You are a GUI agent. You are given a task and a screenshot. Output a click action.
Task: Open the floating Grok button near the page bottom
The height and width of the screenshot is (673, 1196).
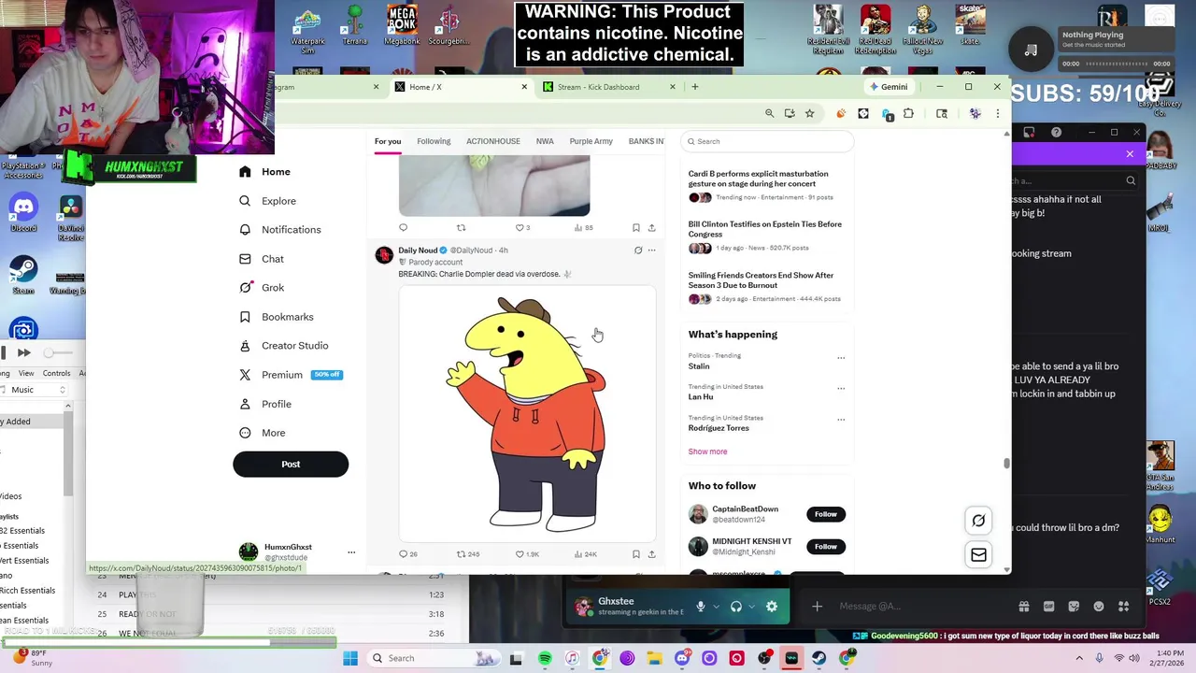978,521
